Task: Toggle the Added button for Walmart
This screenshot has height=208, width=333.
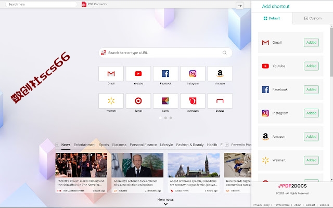Action: [311, 160]
